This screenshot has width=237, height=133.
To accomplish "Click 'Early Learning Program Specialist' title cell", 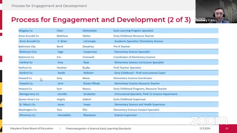I will tap(133, 31).
